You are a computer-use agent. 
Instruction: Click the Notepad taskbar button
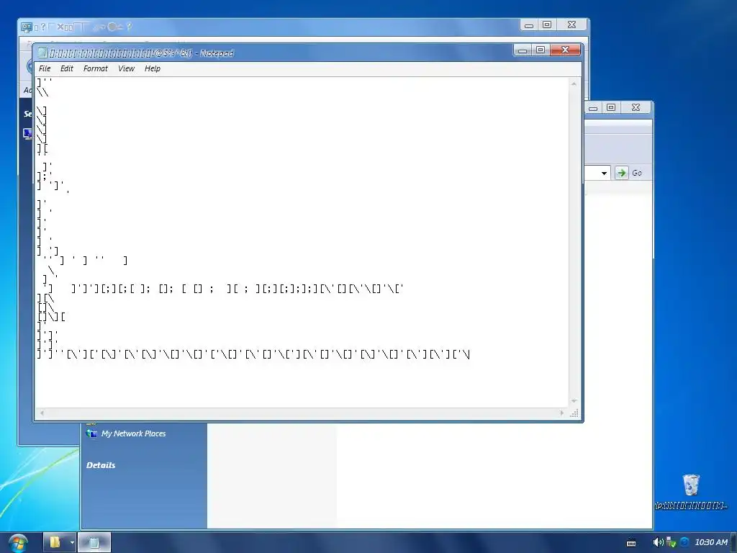click(94, 542)
